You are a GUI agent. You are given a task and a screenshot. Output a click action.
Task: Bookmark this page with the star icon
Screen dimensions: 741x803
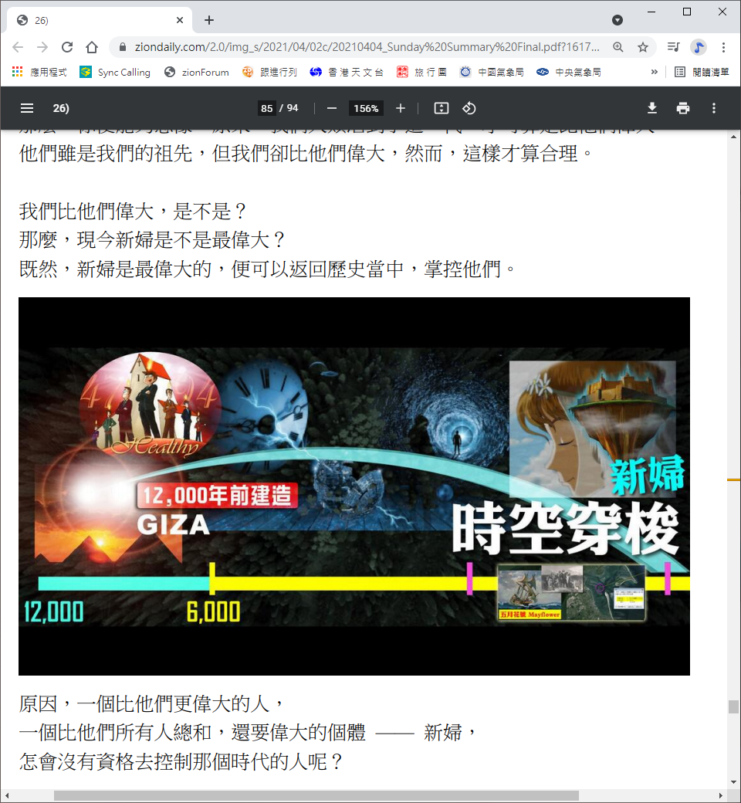pos(643,47)
